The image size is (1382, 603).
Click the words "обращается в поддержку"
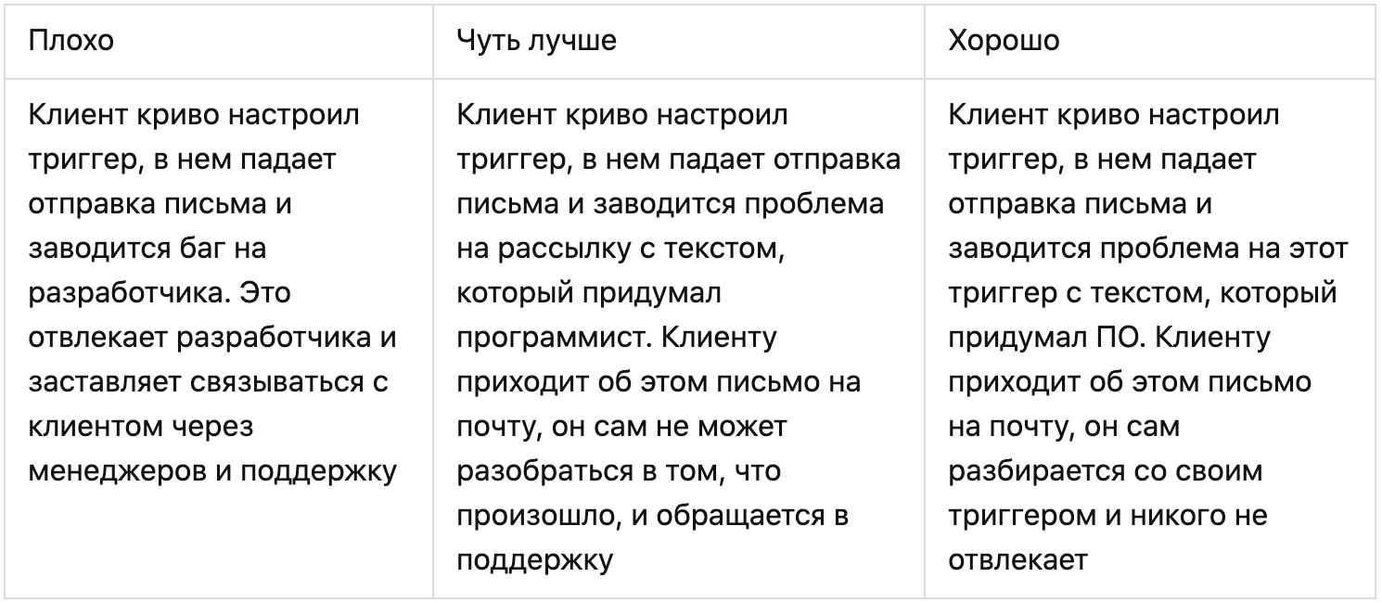click(x=652, y=538)
